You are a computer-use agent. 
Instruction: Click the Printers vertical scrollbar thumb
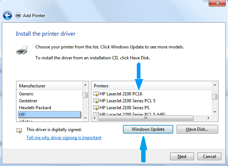[215, 96]
